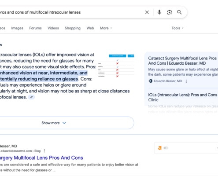Switch to Web tab
This screenshot has height=176, width=218.
click(90, 28)
